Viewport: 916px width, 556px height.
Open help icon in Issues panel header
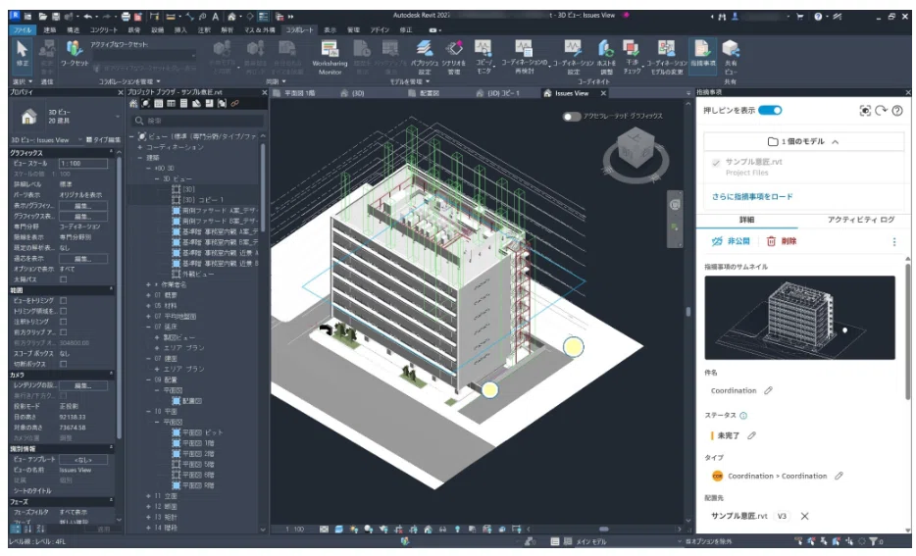(x=897, y=111)
